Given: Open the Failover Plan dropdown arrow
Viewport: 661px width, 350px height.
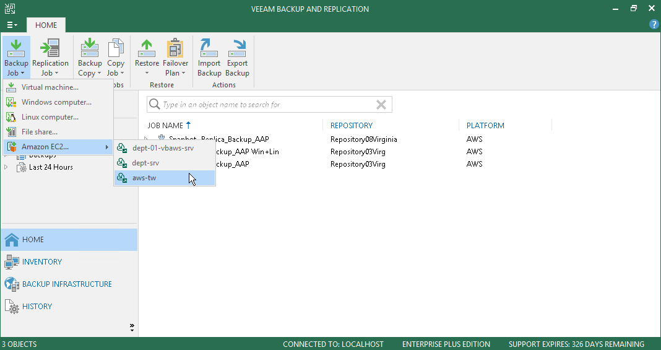Looking at the screenshot, I should [184, 73].
